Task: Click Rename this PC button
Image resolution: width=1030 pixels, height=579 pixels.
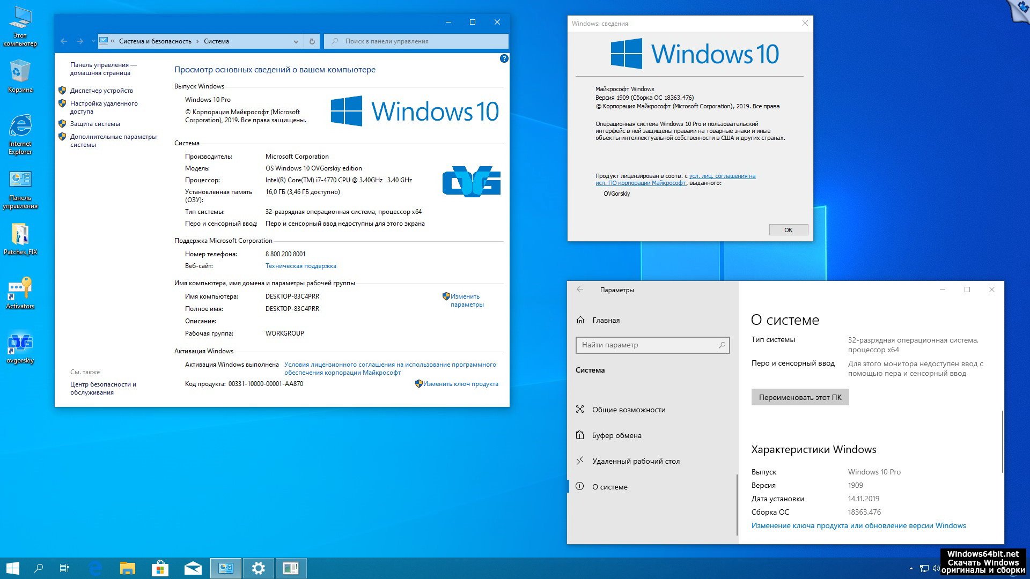Action: (x=799, y=397)
